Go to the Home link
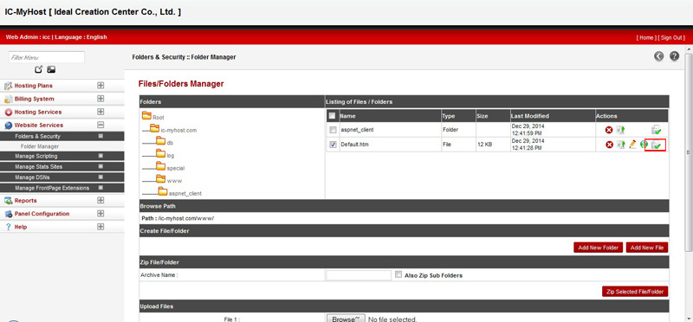 (x=646, y=37)
